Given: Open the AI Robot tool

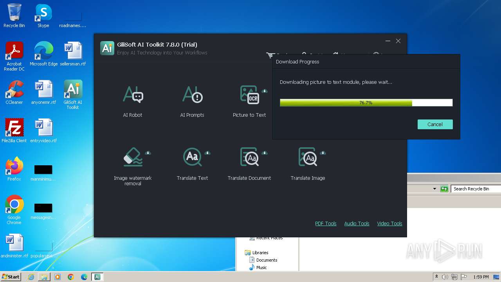Looking at the screenshot, I should pyautogui.click(x=133, y=101).
